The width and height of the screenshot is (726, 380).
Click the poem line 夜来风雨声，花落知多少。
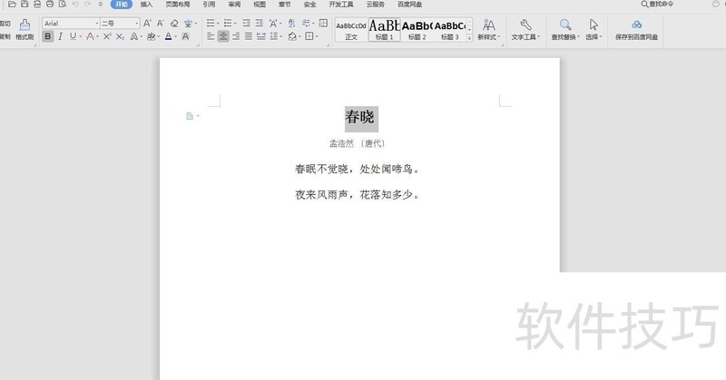(x=358, y=194)
